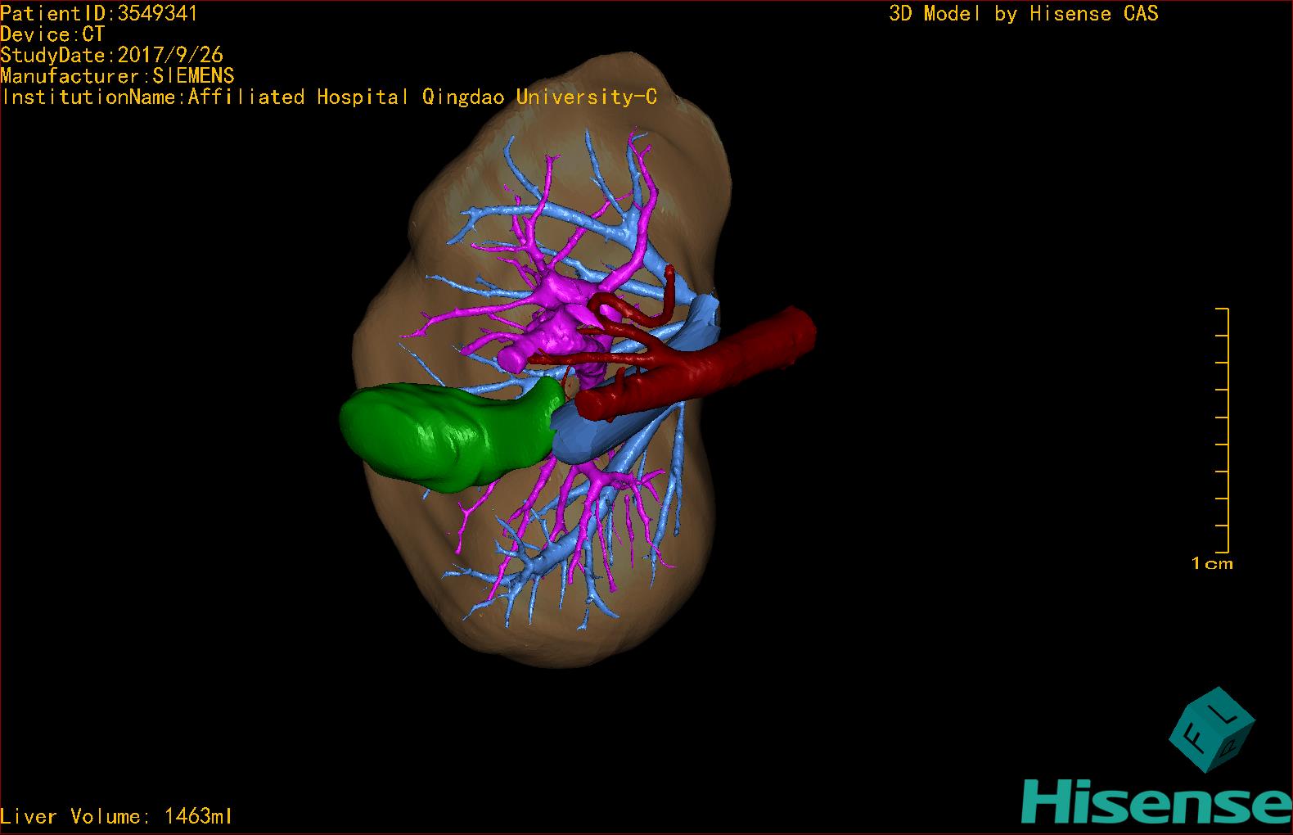
Task: Click the PatientID text overlay
Action: [98, 13]
